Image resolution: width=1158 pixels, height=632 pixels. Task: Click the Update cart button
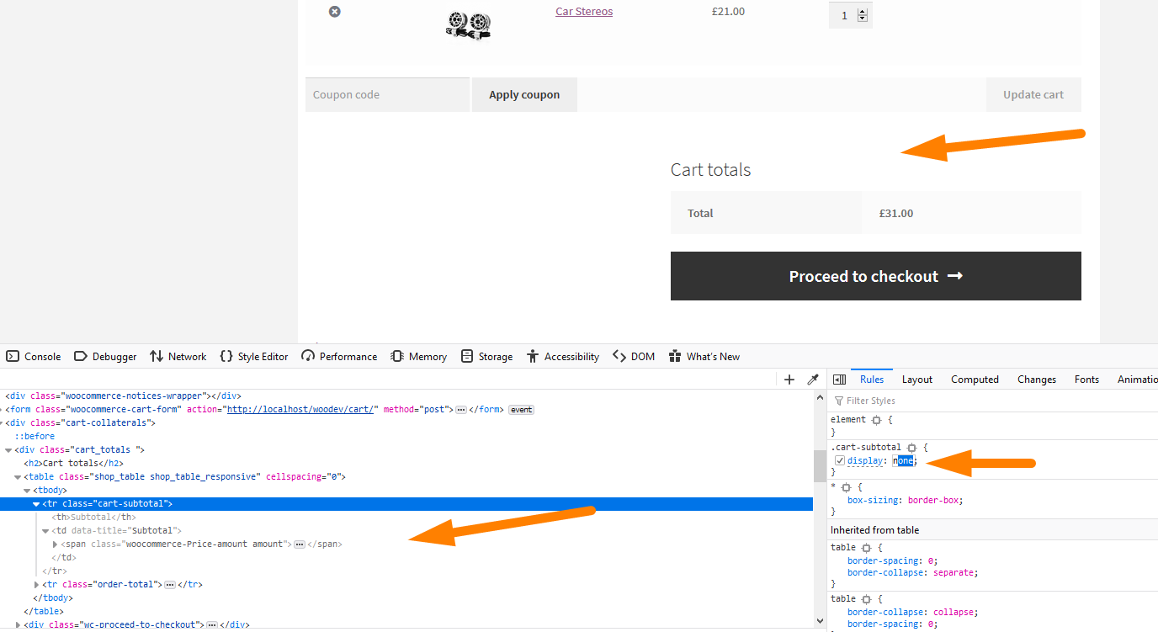1033,95
